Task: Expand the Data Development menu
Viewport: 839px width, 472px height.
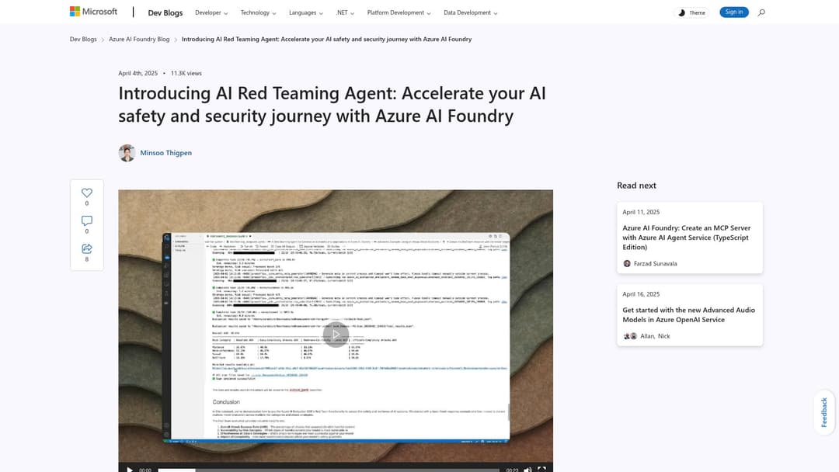Action: [470, 12]
